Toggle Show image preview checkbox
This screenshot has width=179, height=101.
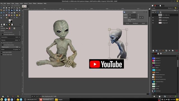click(x=1, y=43)
